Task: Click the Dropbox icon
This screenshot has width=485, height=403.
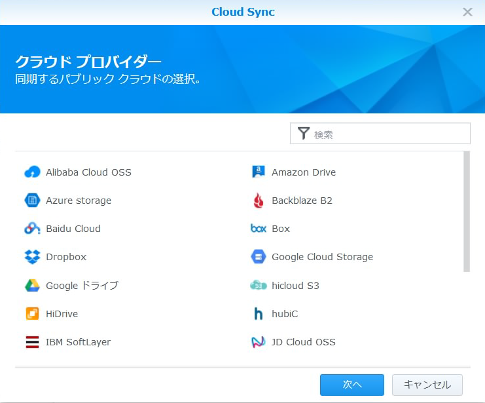Action: click(x=32, y=257)
